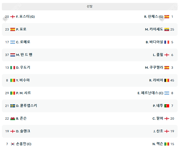Click the Belgium flag beside R. 라비아

[167, 80]
